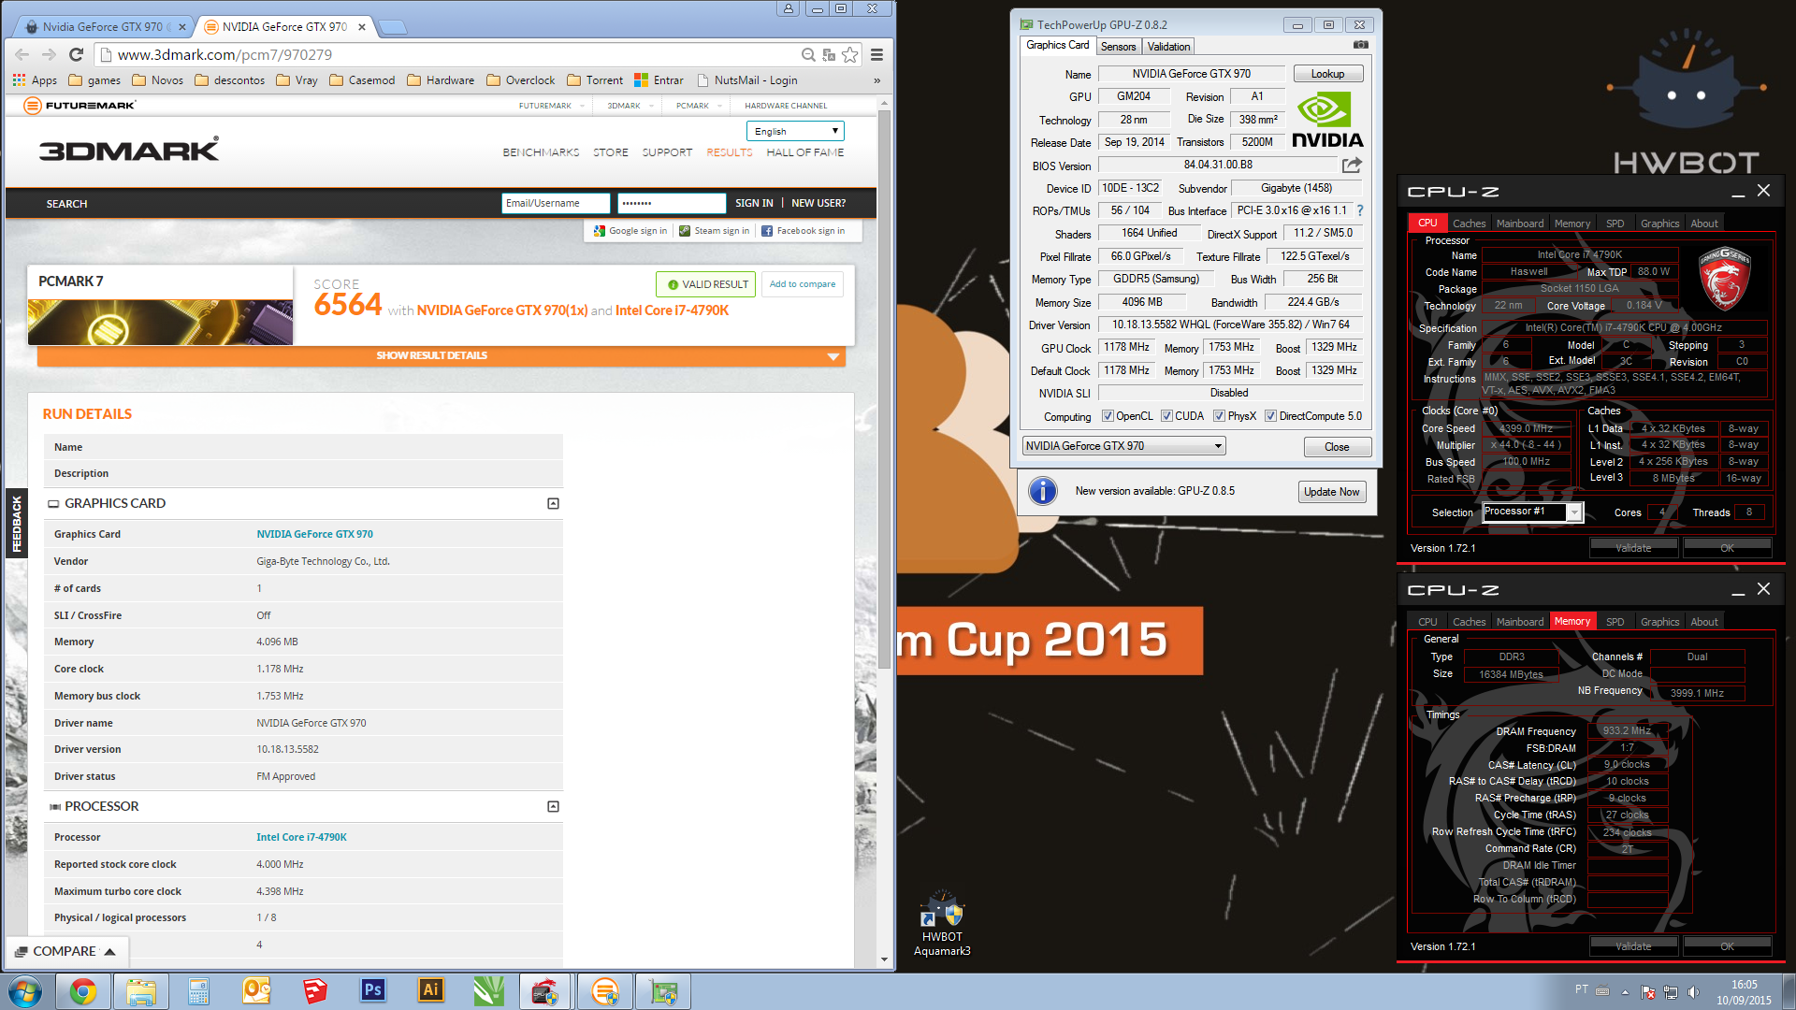
Task: Open Outlook from the taskbar
Action: 256,991
